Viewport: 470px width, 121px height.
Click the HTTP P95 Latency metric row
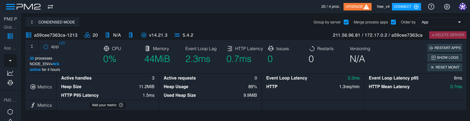(108, 95)
